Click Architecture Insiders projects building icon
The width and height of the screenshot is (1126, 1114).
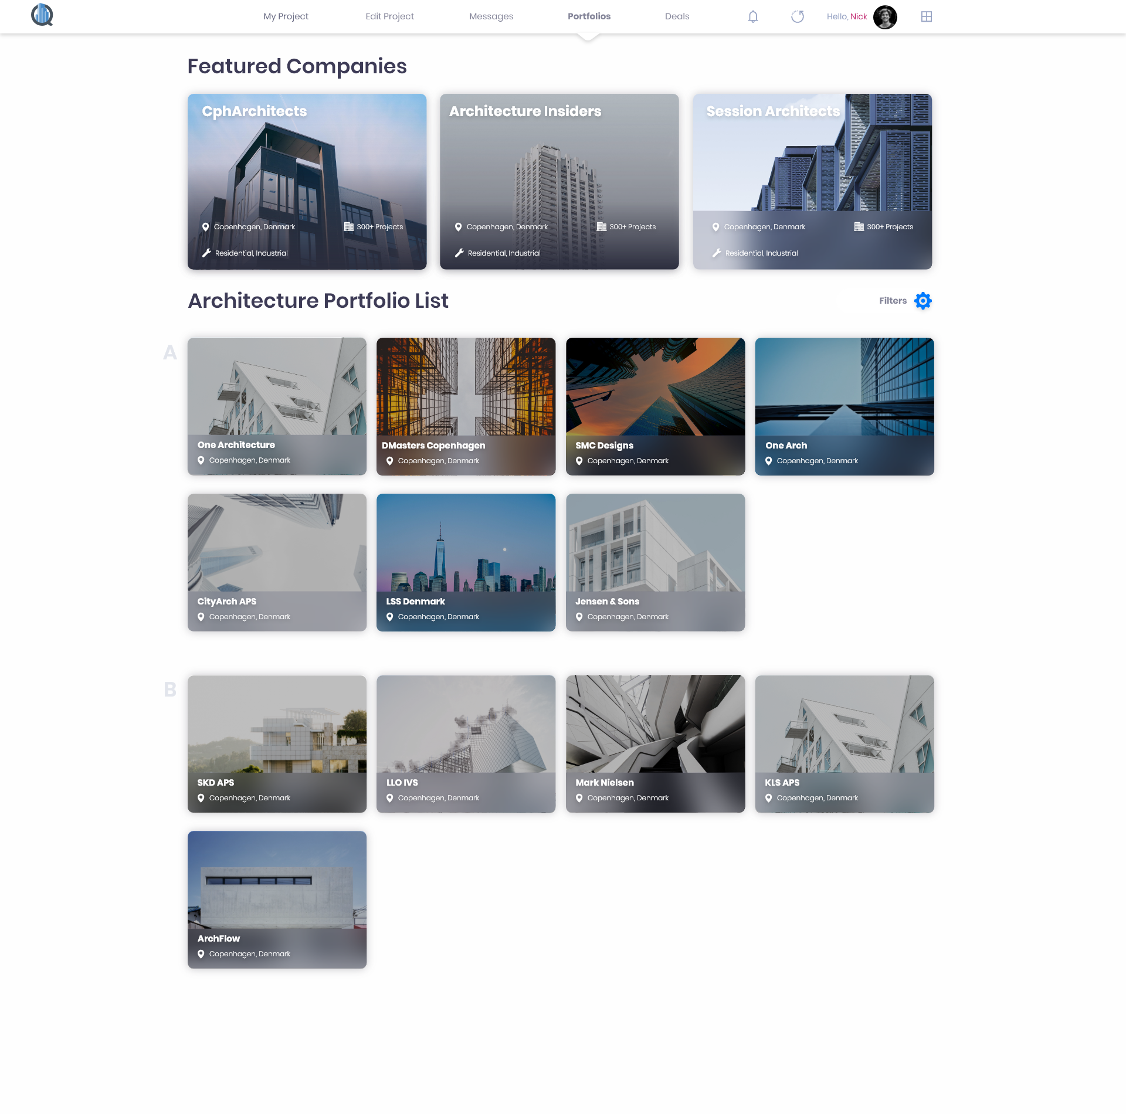point(601,227)
